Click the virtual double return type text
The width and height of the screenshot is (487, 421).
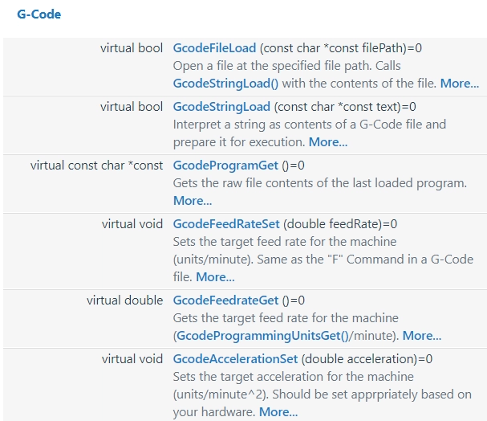(125, 300)
